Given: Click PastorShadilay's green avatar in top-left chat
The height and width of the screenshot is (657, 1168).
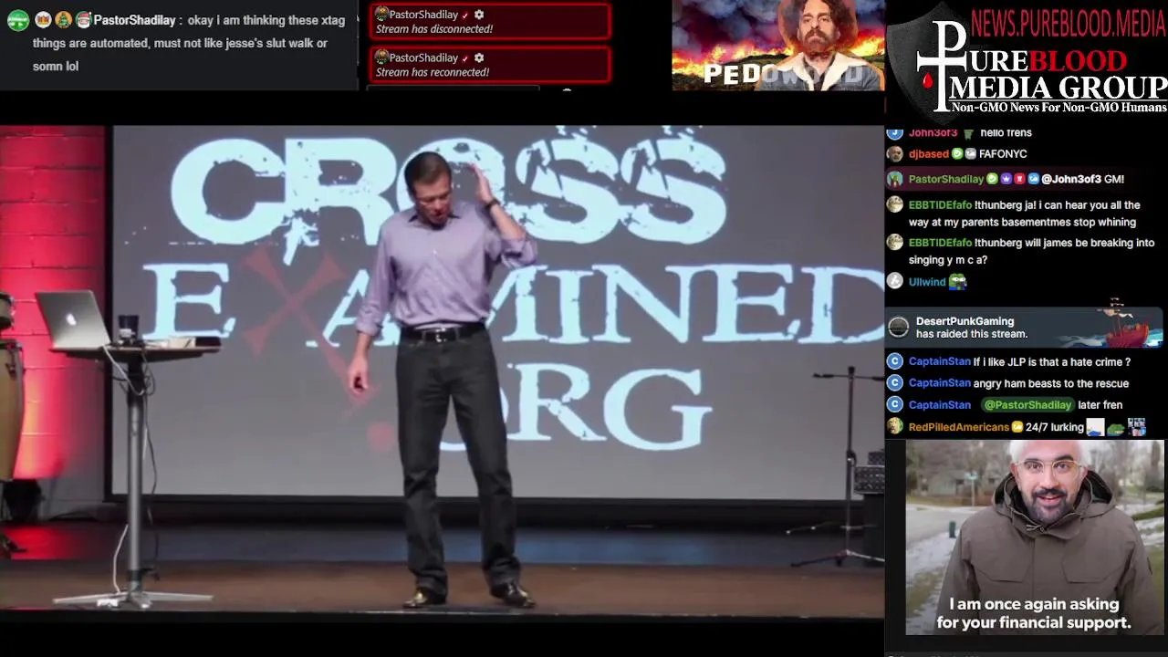Looking at the screenshot, I should pyautogui.click(x=18, y=20).
